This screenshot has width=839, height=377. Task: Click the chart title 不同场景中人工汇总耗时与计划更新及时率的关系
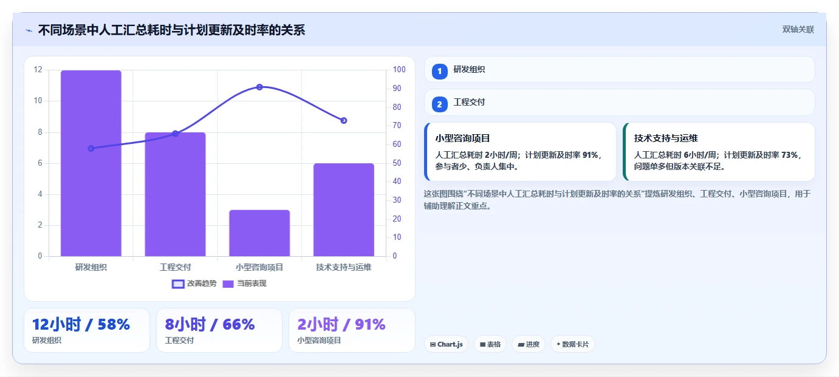[x=171, y=30]
